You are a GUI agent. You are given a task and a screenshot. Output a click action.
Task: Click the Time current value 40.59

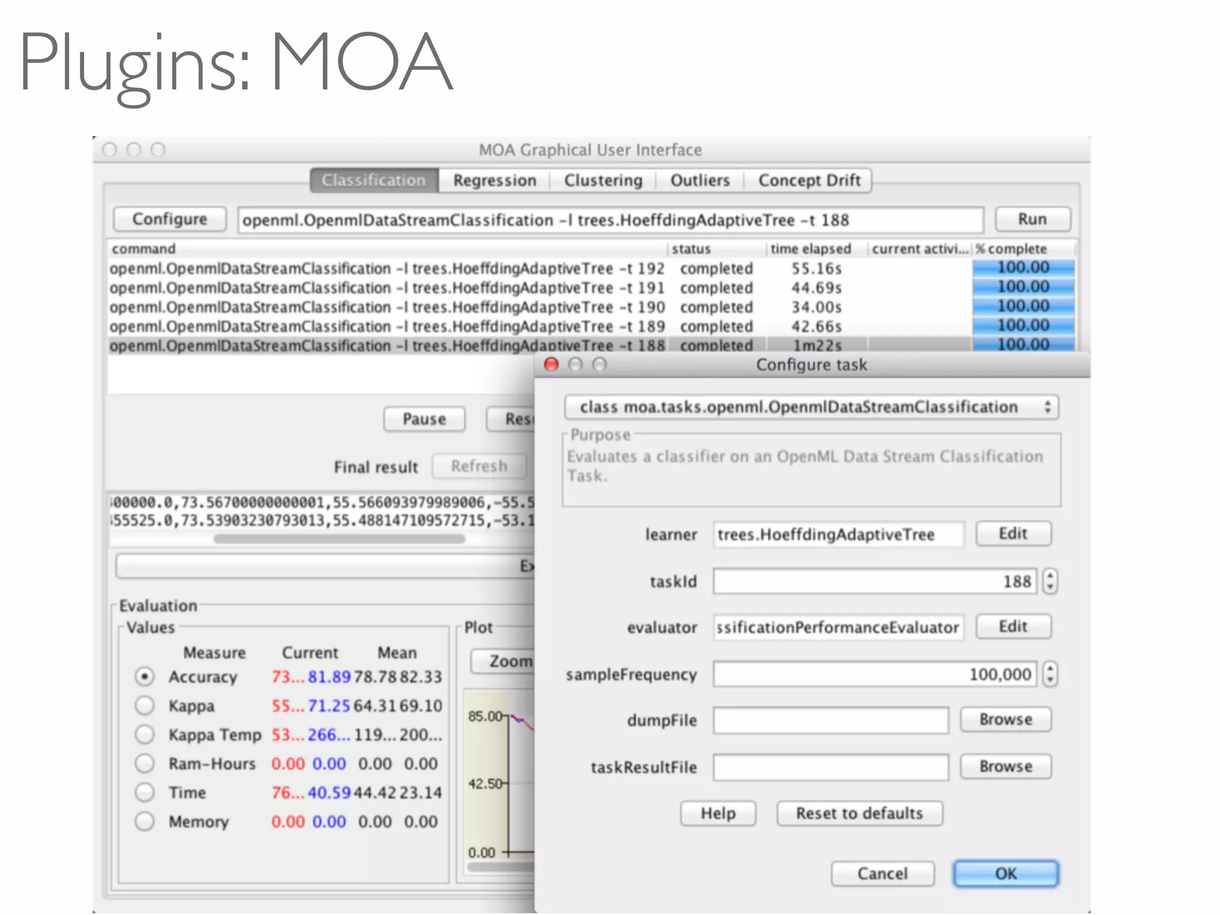(329, 793)
